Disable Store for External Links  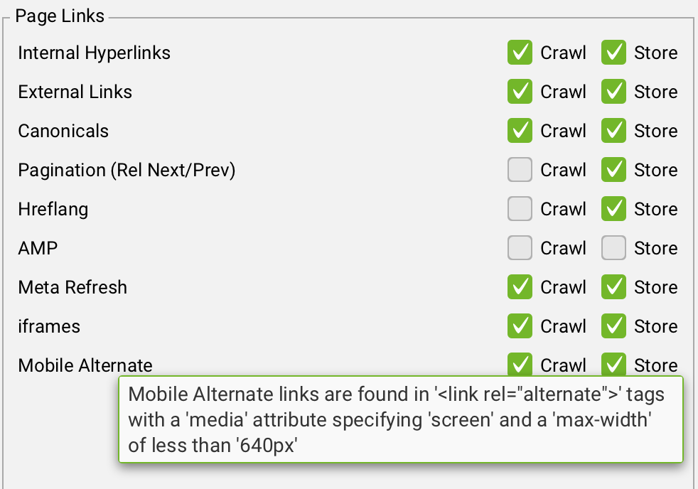coord(613,92)
